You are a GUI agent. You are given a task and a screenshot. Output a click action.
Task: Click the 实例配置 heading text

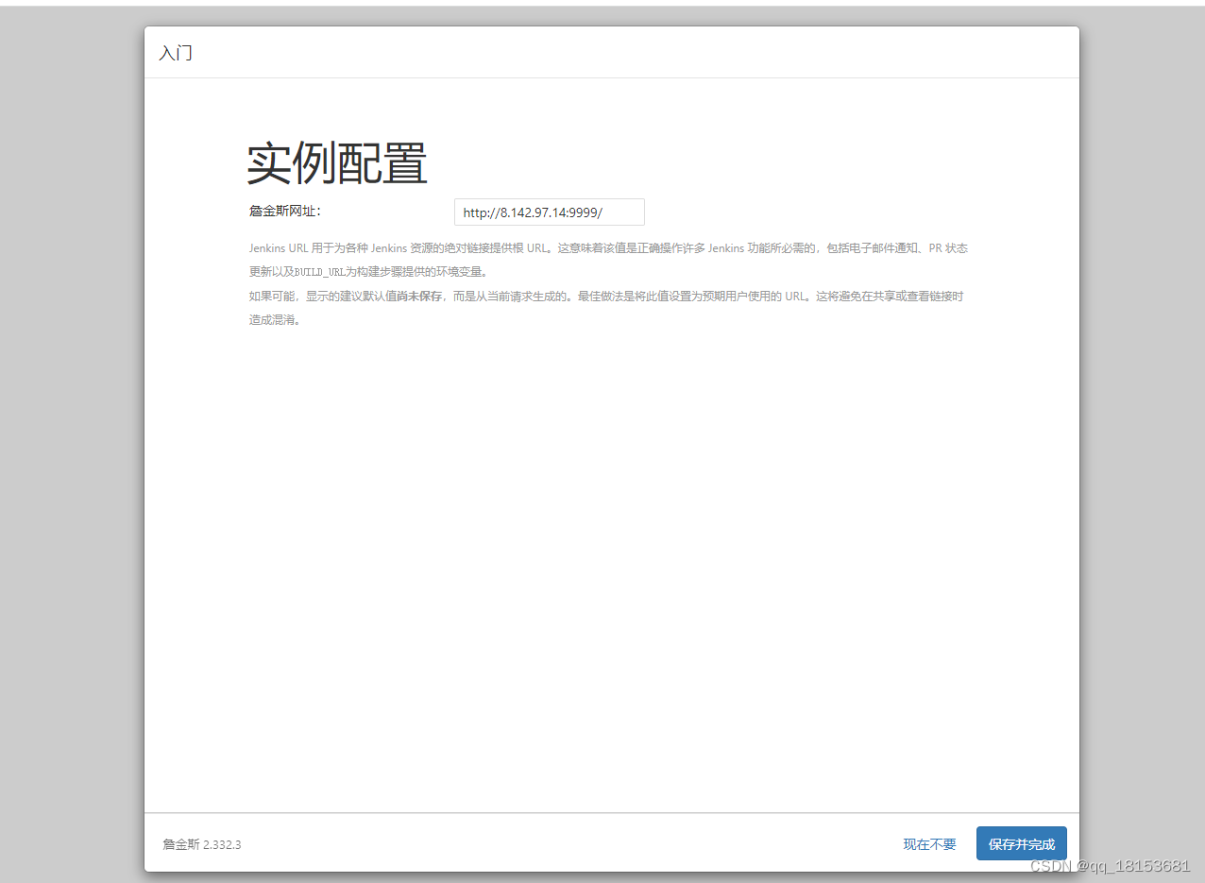click(x=337, y=163)
